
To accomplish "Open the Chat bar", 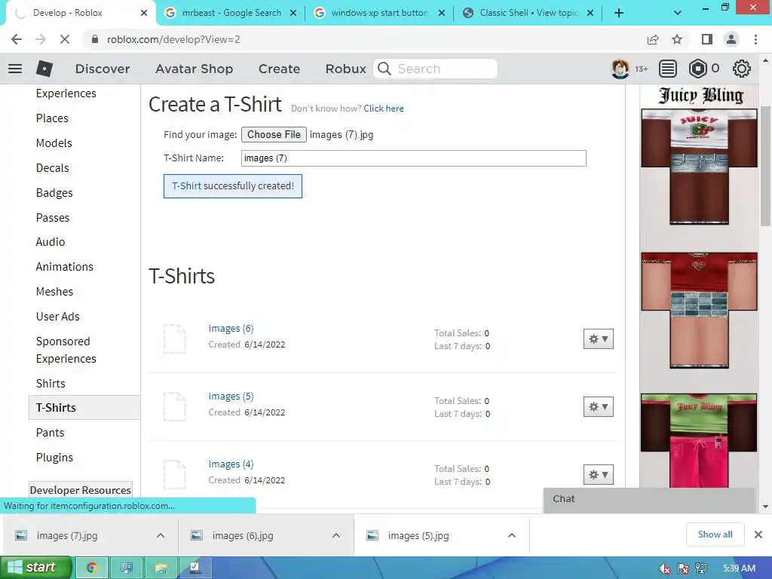I will click(649, 499).
